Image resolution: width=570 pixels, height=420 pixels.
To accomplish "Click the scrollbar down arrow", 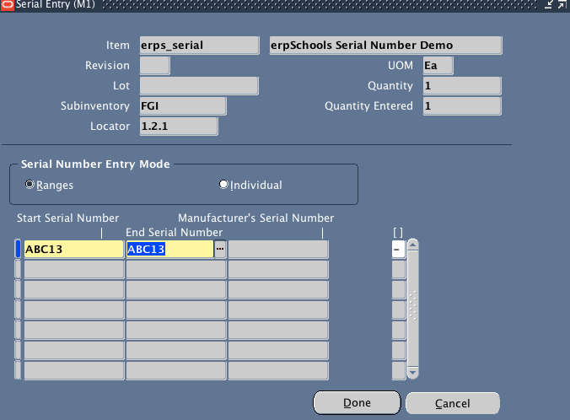I will (412, 373).
